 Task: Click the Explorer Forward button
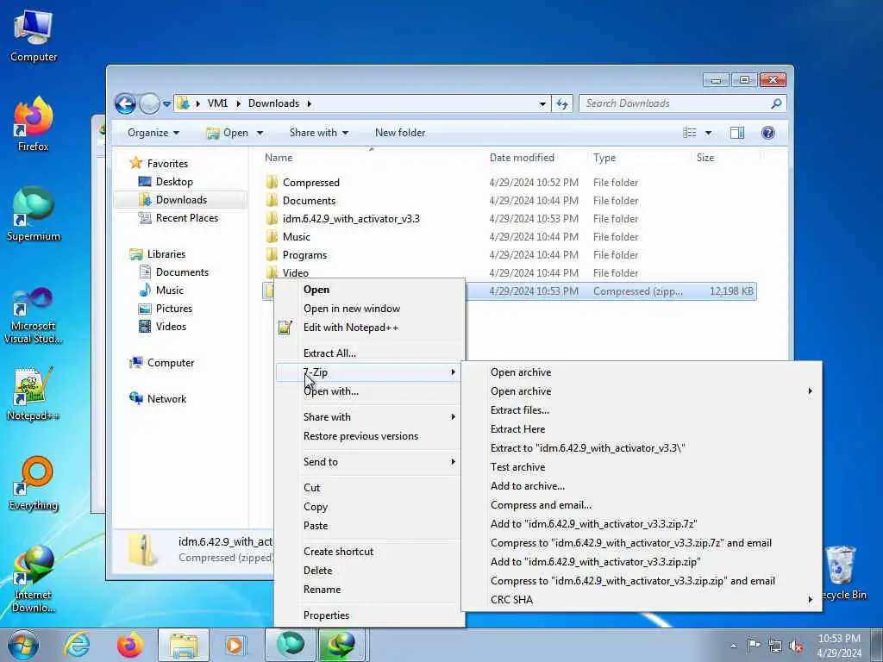(x=149, y=103)
